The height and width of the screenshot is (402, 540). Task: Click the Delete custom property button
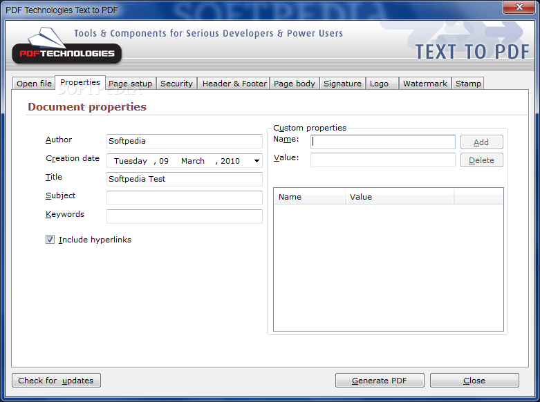[x=482, y=160]
